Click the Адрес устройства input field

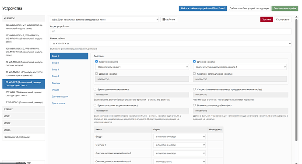coord(171,31)
